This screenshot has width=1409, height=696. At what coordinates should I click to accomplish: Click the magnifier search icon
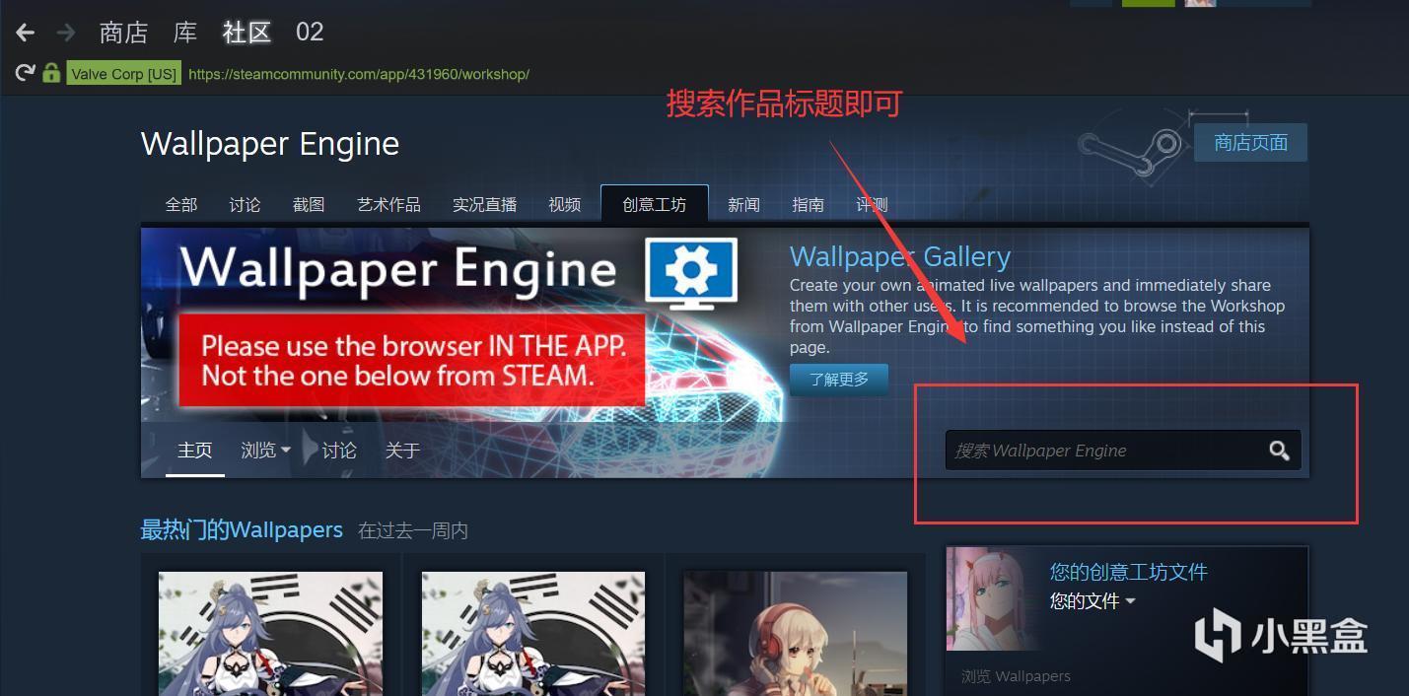[1279, 451]
